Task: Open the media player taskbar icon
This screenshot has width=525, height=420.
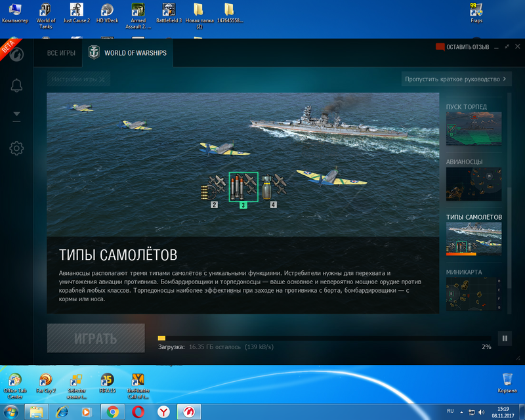Action: point(86,412)
